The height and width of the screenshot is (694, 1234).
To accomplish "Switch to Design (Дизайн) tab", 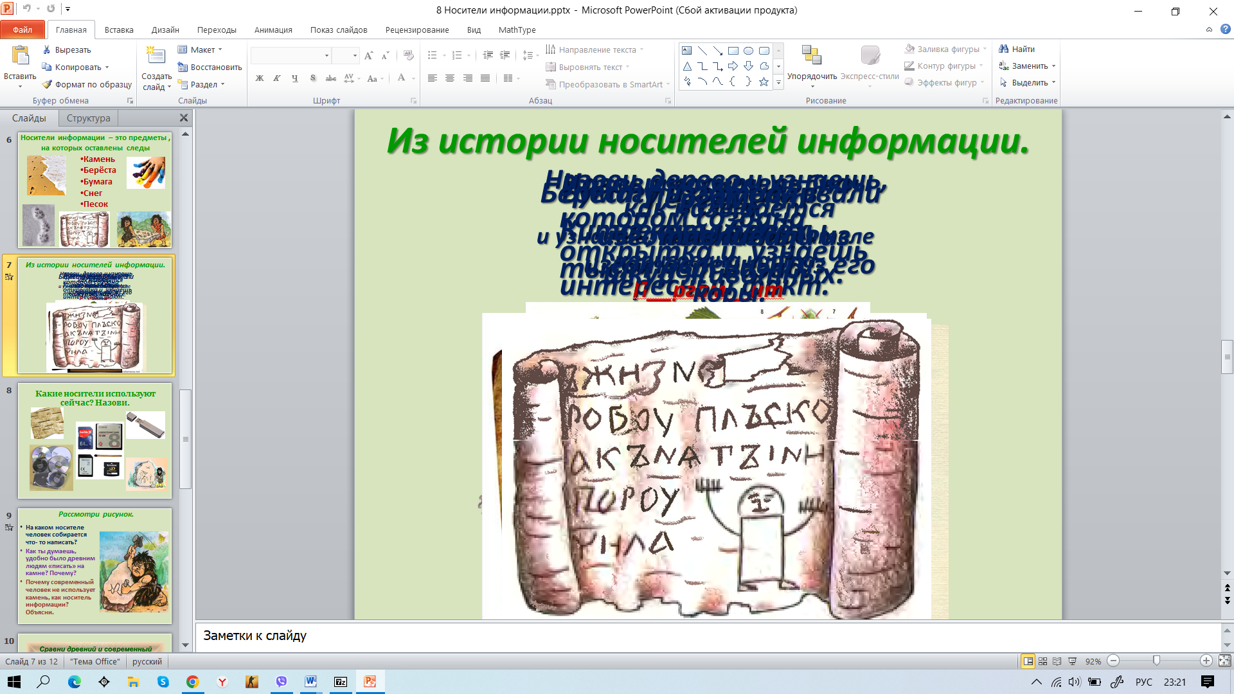I will pos(165,30).
